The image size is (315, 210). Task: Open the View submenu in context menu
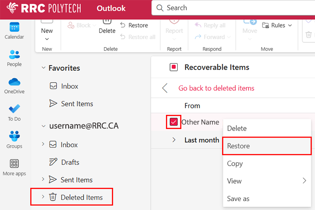(267, 181)
